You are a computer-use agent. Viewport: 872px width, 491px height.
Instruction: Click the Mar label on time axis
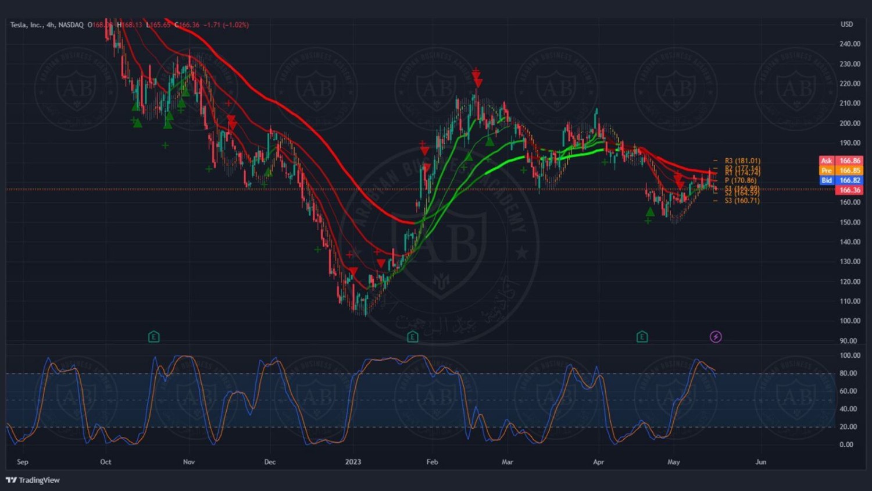click(x=508, y=462)
